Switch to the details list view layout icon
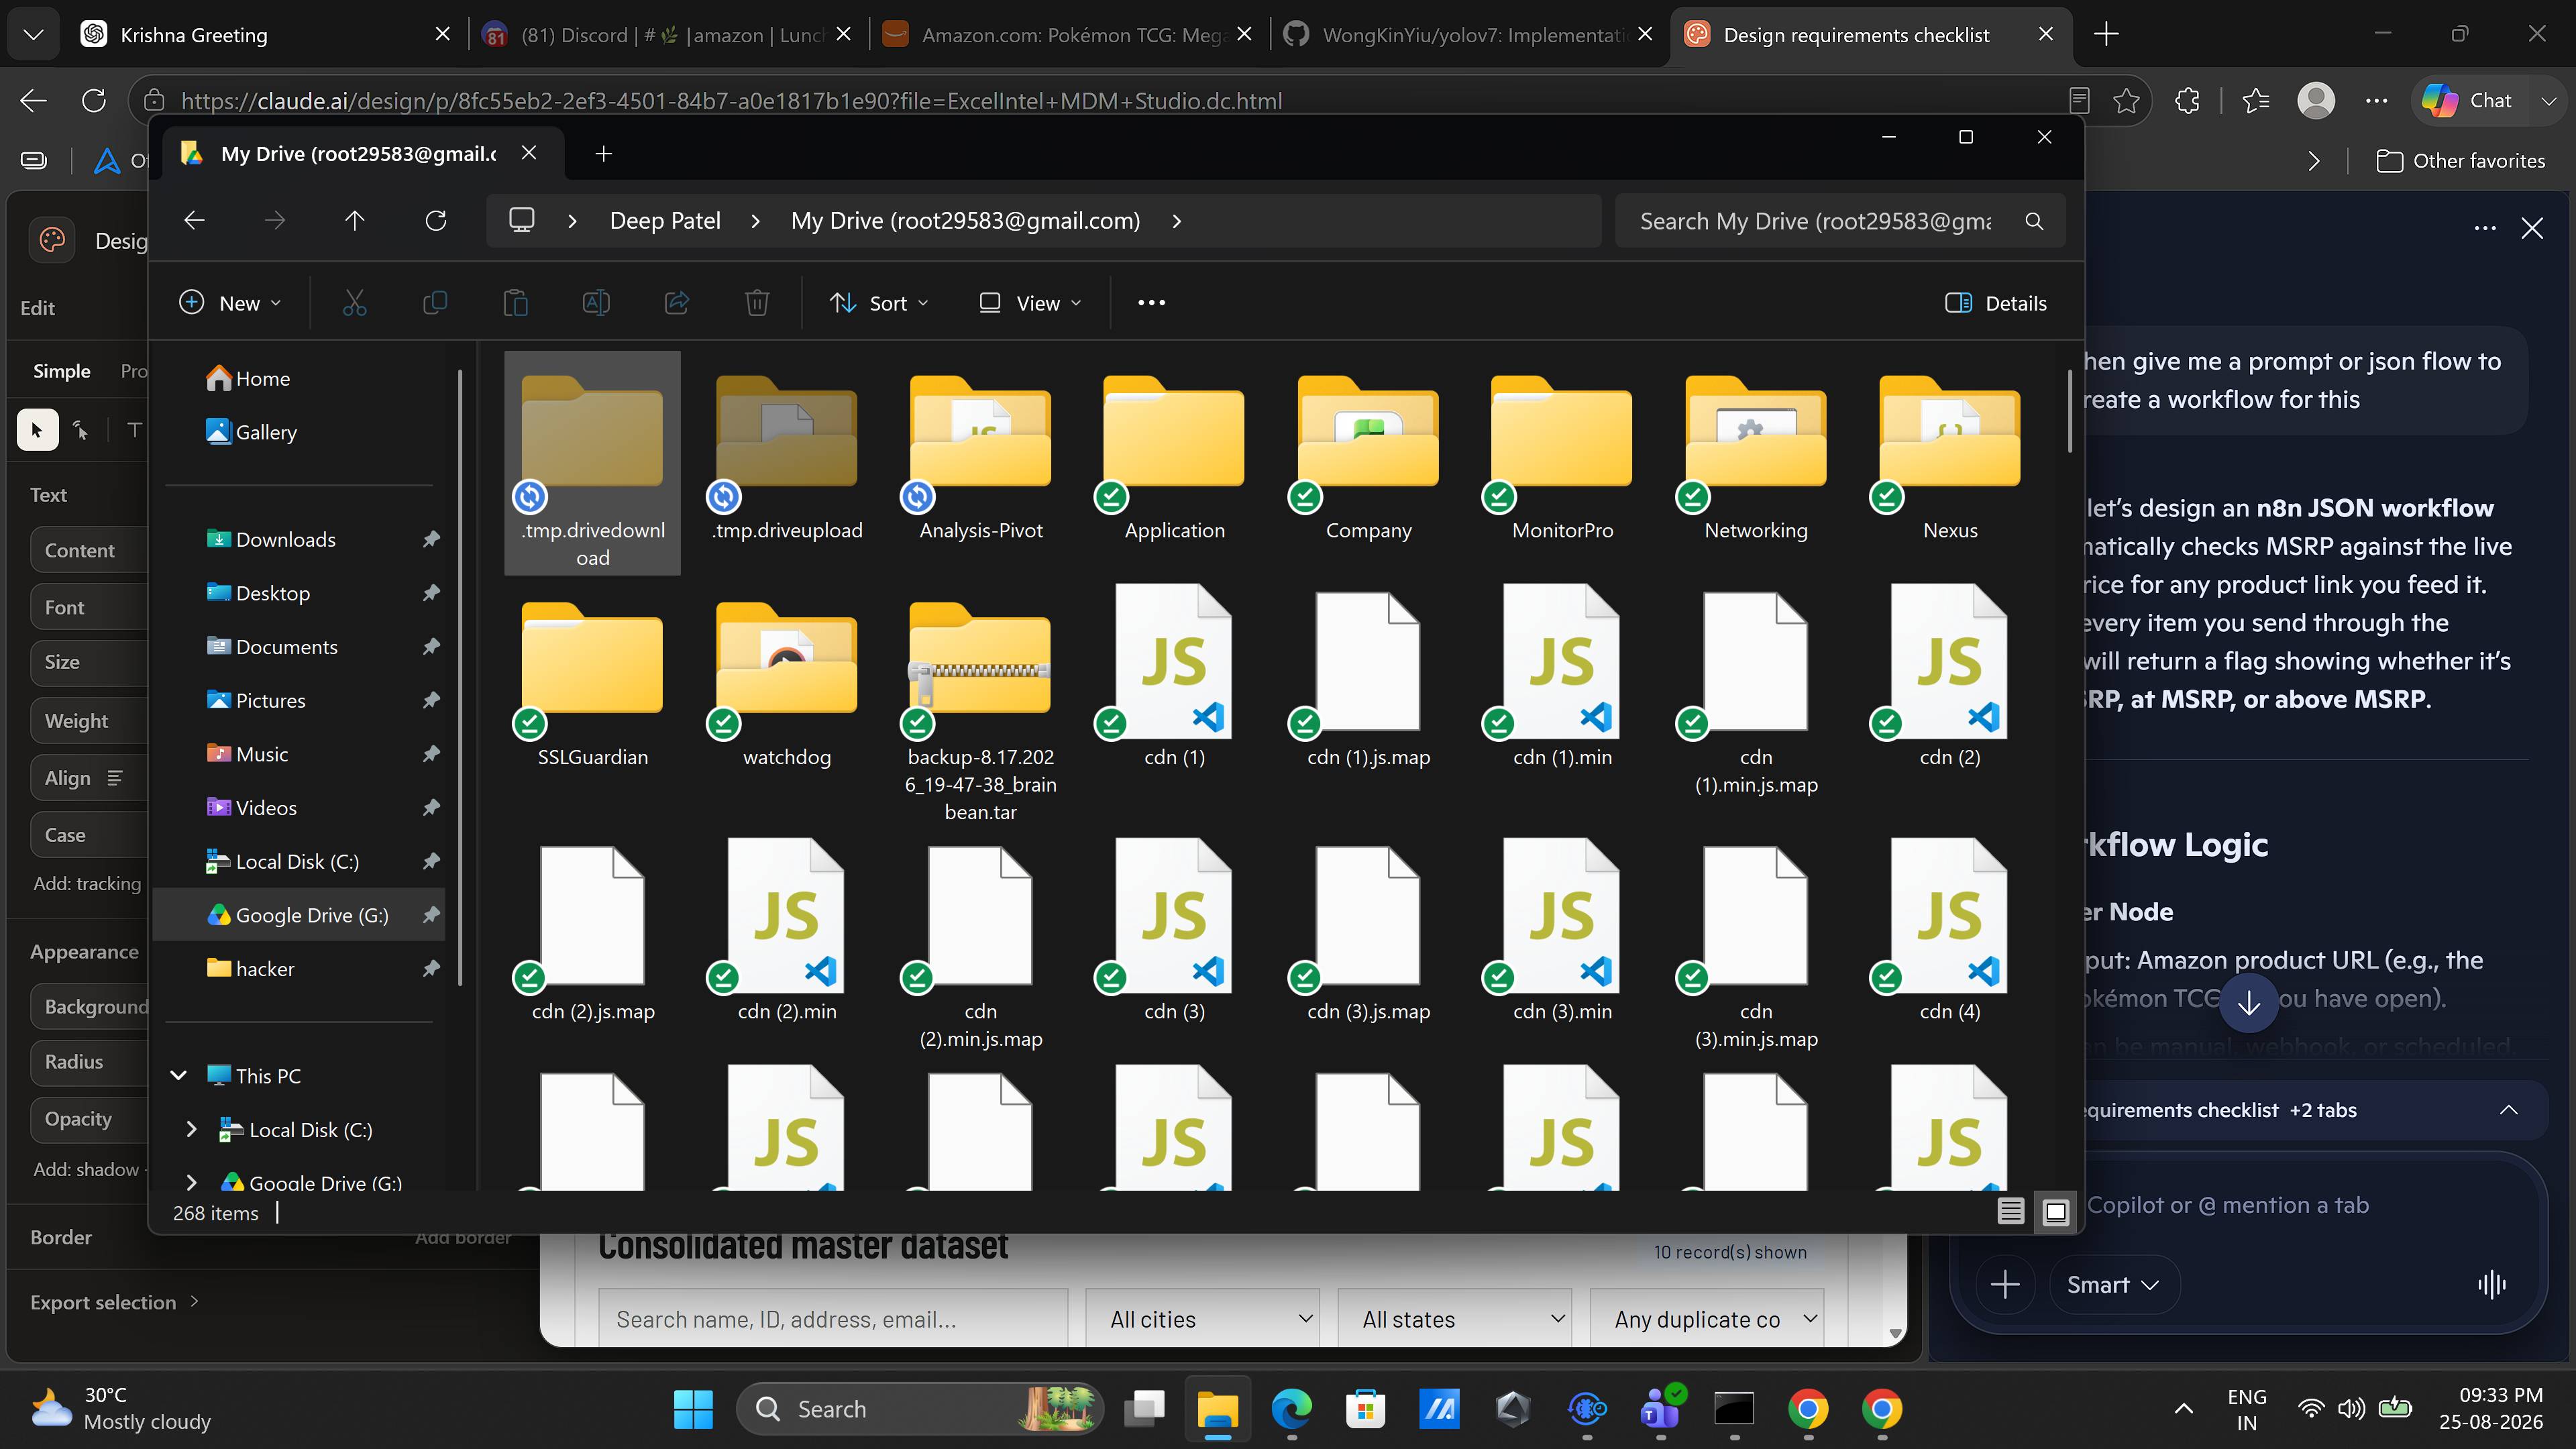Viewport: 2576px width, 1449px height. click(x=2010, y=1212)
